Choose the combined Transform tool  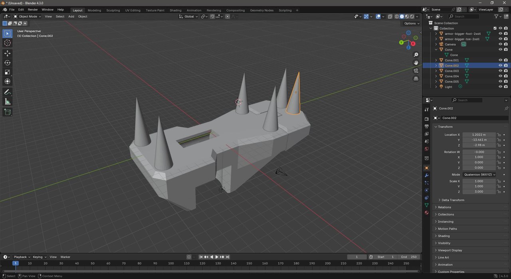point(8,81)
